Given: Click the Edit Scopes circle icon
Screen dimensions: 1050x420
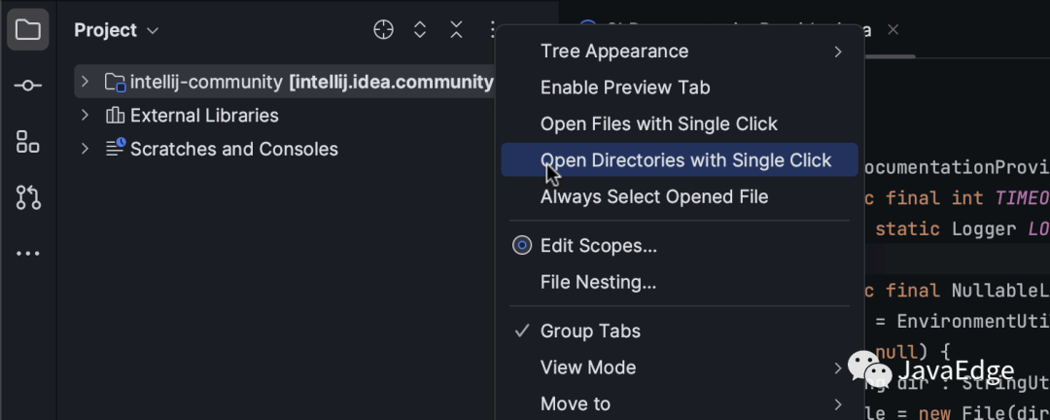Looking at the screenshot, I should pos(522,246).
